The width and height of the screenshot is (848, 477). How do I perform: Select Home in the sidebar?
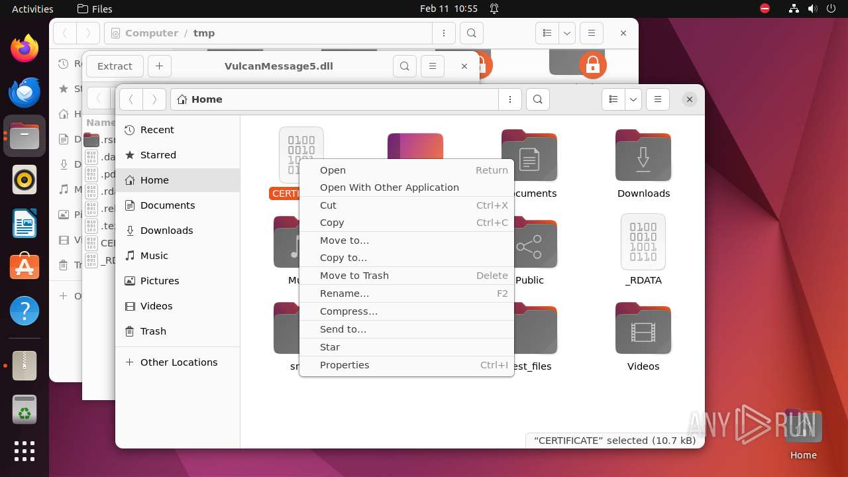pyautogui.click(x=178, y=180)
